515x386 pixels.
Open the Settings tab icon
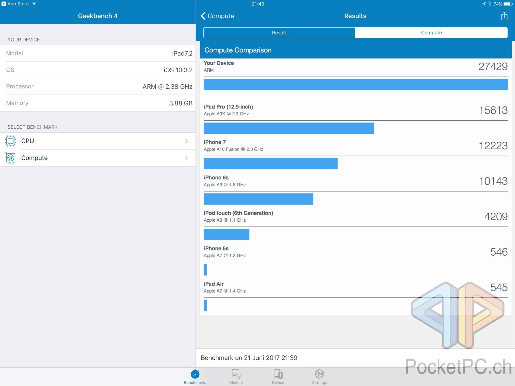[x=319, y=374]
